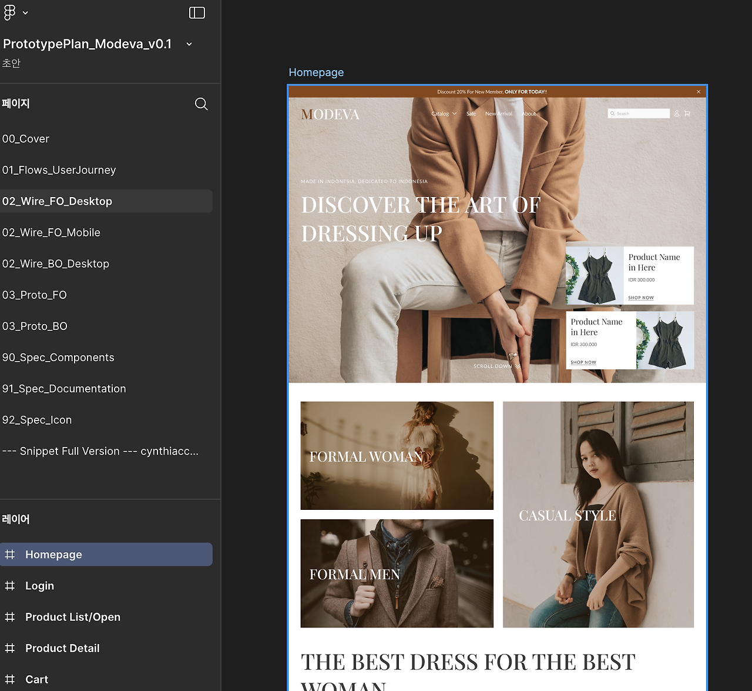Click the frame icon beside Product Detail
The height and width of the screenshot is (691, 752).
pos(10,648)
